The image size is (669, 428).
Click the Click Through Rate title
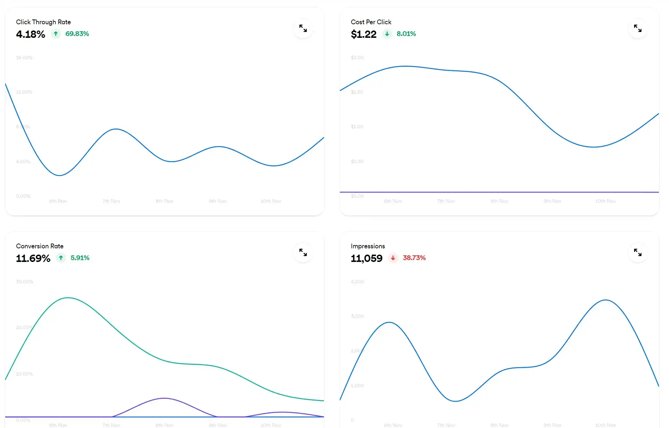click(x=43, y=22)
